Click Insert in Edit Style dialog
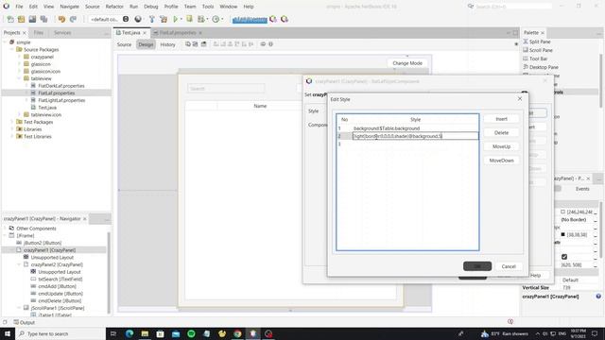Image resolution: width=605 pixels, height=340 pixels. (501, 119)
